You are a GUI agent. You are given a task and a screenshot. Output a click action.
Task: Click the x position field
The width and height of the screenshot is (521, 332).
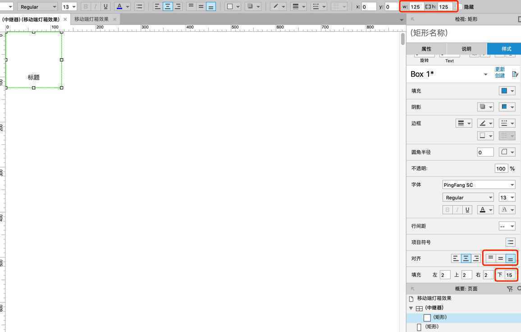pyautogui.click(x=369, y=7)
